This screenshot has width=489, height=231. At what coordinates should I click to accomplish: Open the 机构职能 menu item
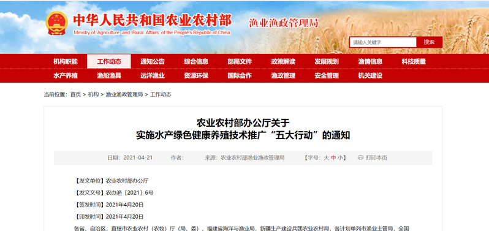point(66,61)
